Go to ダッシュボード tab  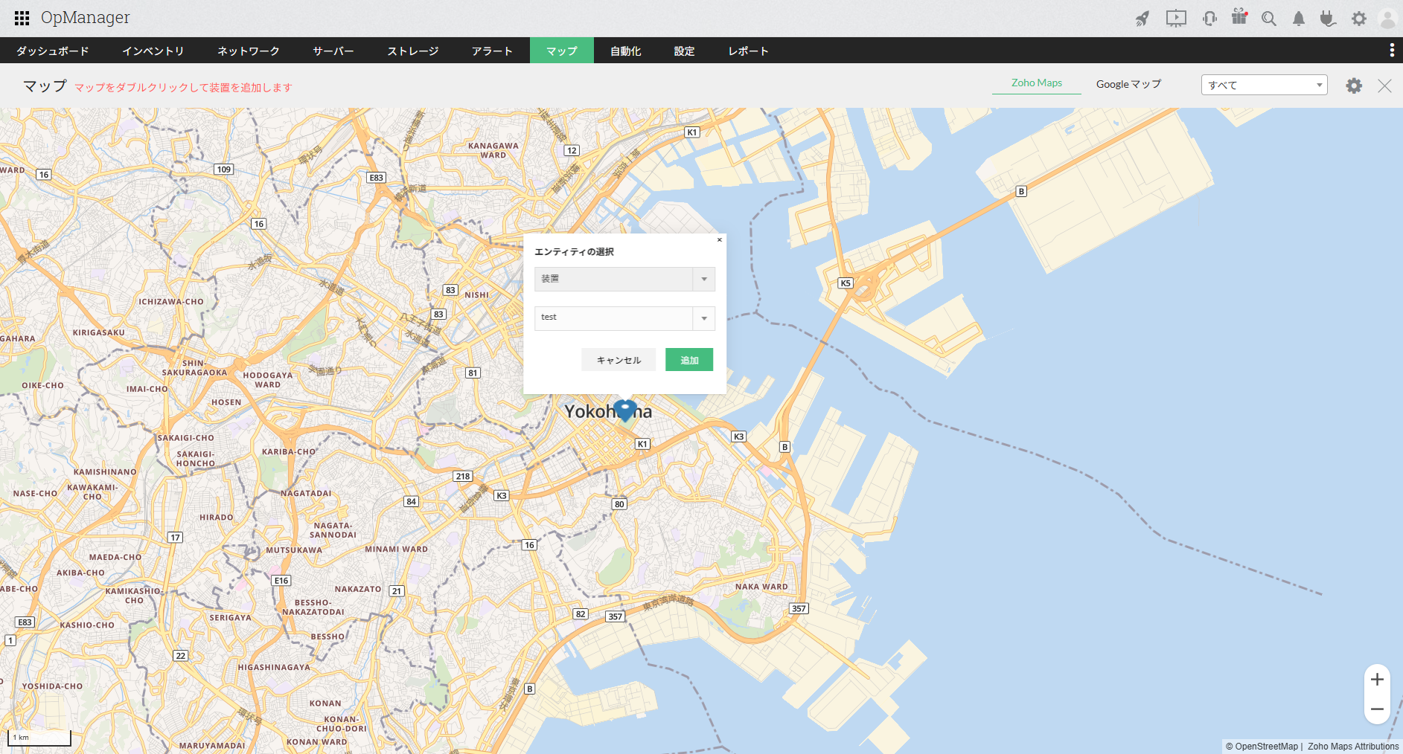[53, 51]
